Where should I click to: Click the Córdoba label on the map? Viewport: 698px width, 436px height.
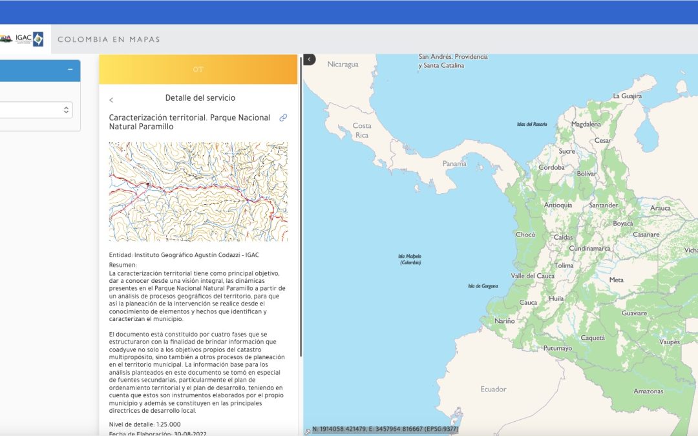(x=551, y=168)
